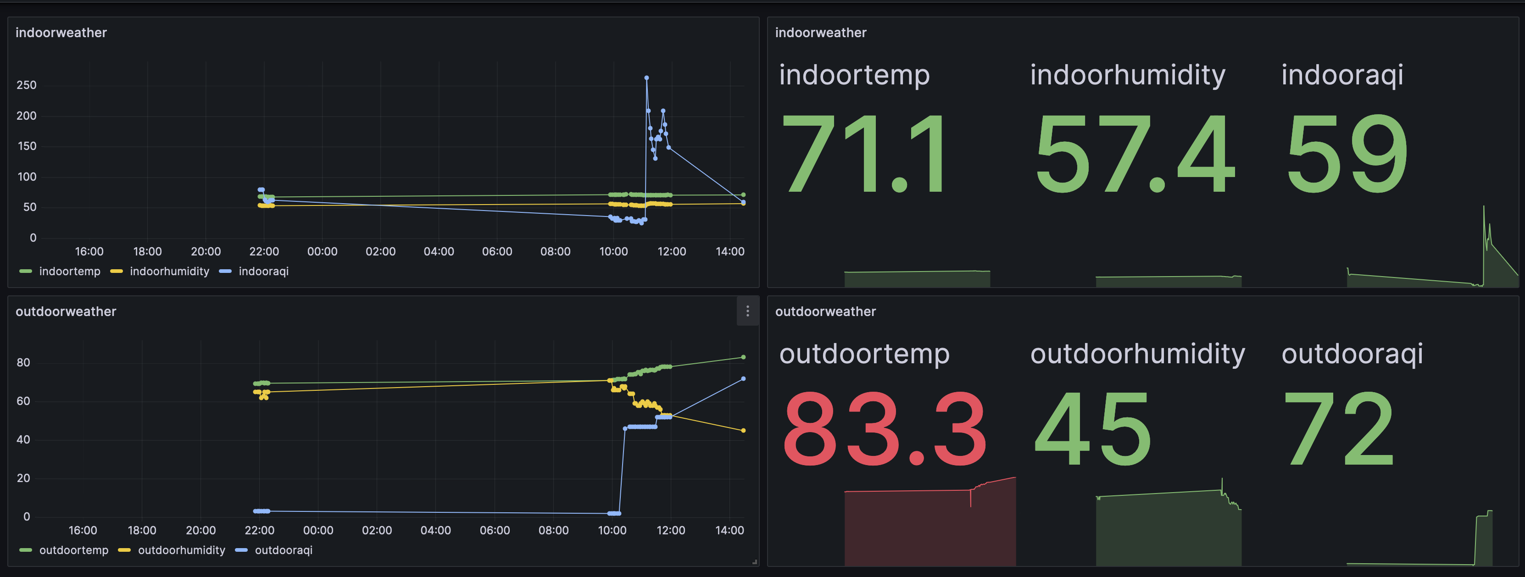Toggle outdoorhumidity series in legend
Image resolution: width=1525 pixels, height=577 pixels.
181,550
